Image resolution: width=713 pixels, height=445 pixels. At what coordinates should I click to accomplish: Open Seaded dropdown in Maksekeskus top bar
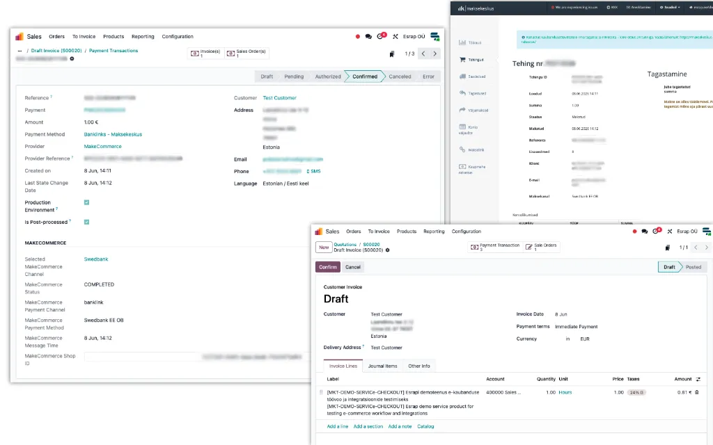[x=671, y=7]
